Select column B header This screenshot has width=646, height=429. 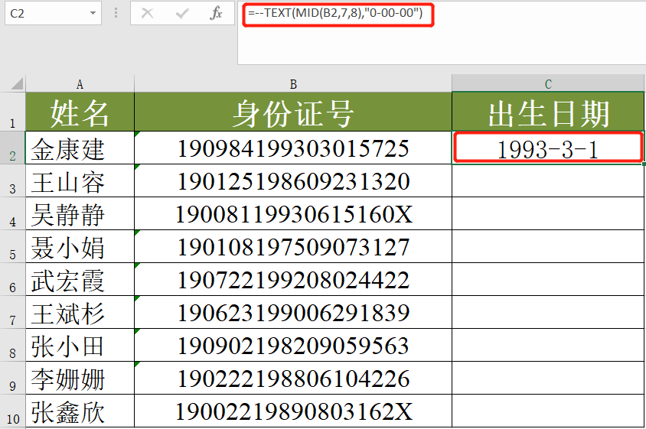pos(293,83)
